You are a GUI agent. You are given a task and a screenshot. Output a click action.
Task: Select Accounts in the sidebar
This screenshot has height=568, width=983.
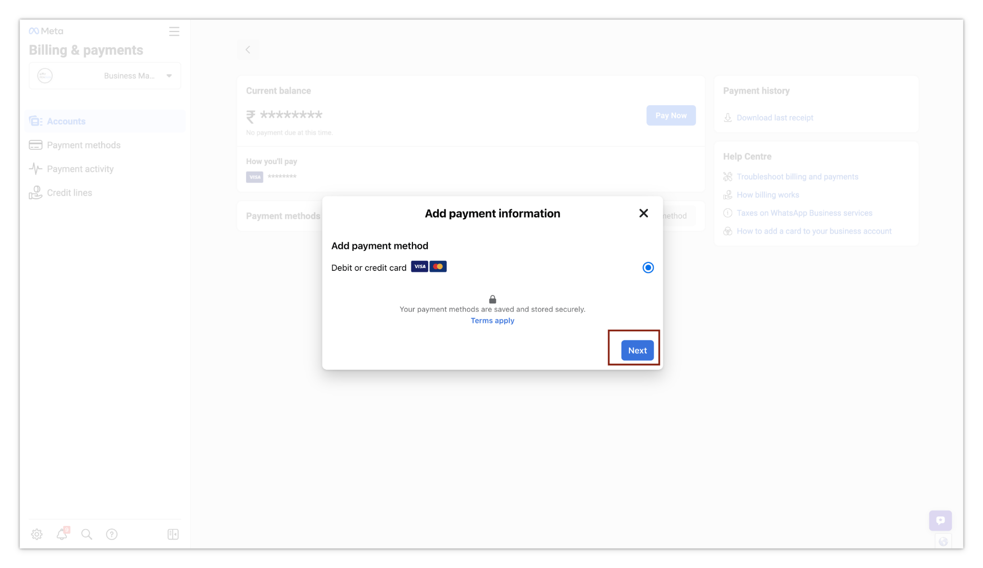105,121
